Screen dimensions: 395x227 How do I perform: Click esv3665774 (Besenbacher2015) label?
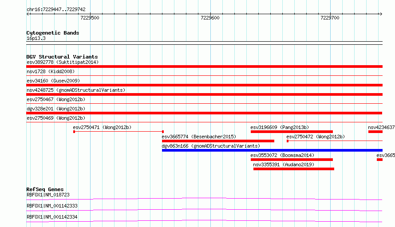pyautogui.click(x=199, y=137)
